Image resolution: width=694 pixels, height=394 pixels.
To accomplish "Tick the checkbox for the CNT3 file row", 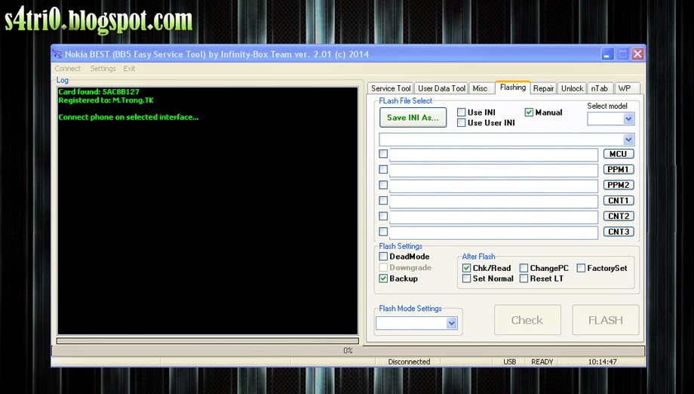I will click(x=383, y=232).
